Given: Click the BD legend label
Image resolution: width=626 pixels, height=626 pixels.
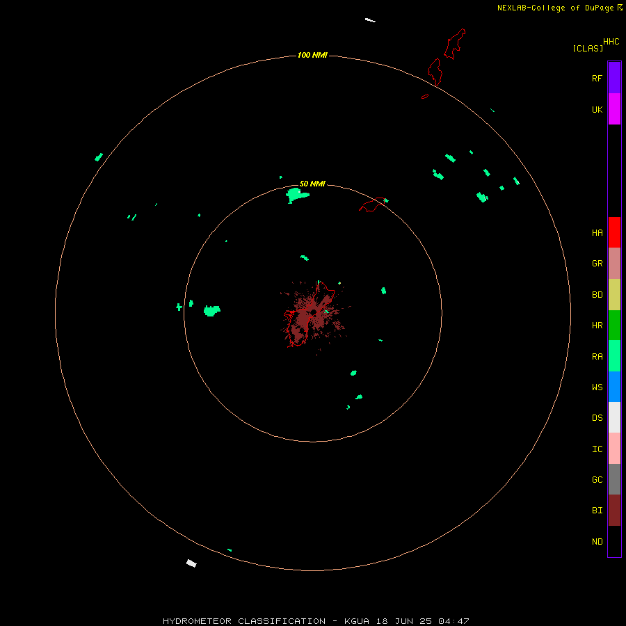Looking at the screenshot, I should (x=597, y=295).
